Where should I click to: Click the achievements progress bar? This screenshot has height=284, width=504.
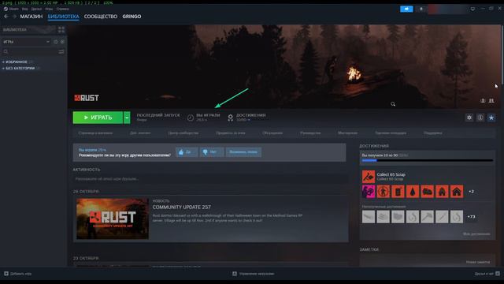coord(427,160)
